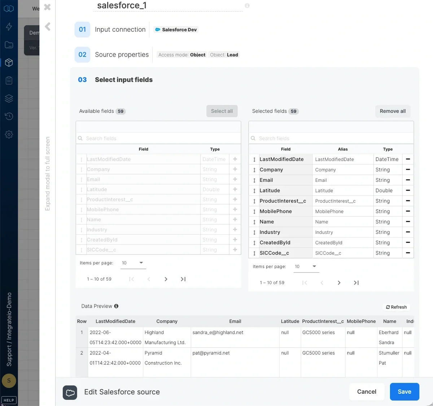The width and height of the screenshot is (433, 406).
Task: Click the search box for selected fields
Action: point(331,138)
